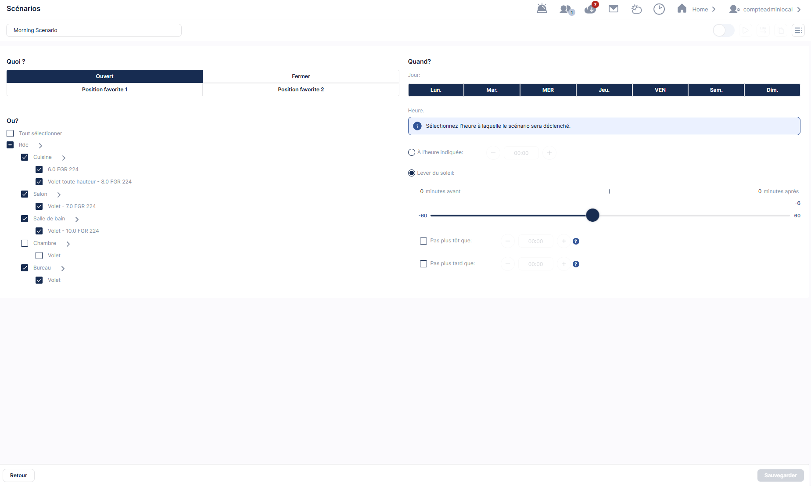Open the users icon with badge 1

pyautogui.click(x=566, y=9)
